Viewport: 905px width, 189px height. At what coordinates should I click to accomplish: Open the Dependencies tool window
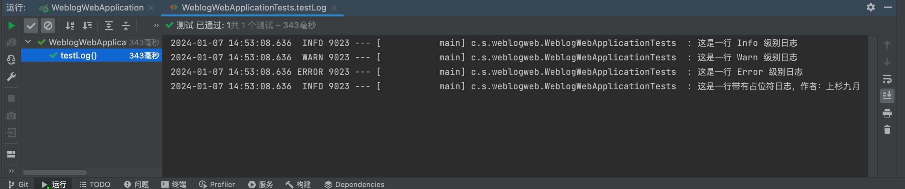354,184
